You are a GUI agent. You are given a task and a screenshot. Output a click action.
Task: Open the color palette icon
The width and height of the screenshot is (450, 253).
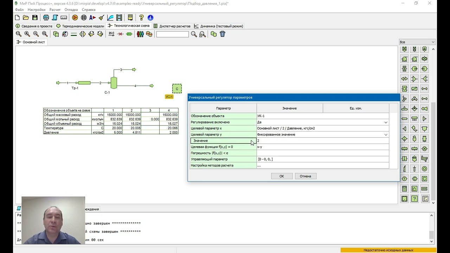point(65,34)
